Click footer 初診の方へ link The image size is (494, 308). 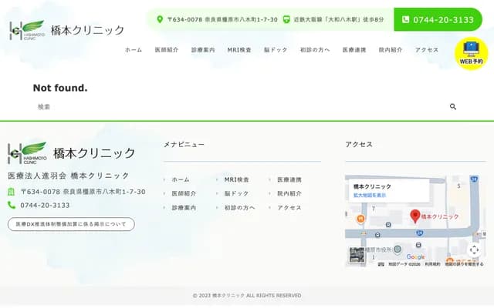point(240,208)
